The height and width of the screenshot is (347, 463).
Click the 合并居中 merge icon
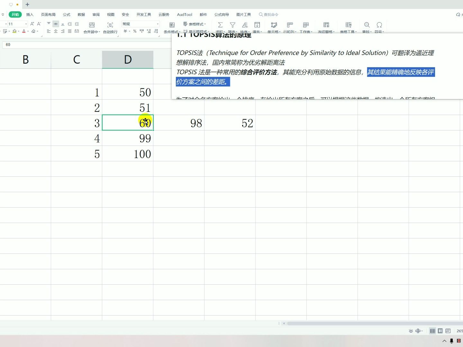[x=92, y=25]
